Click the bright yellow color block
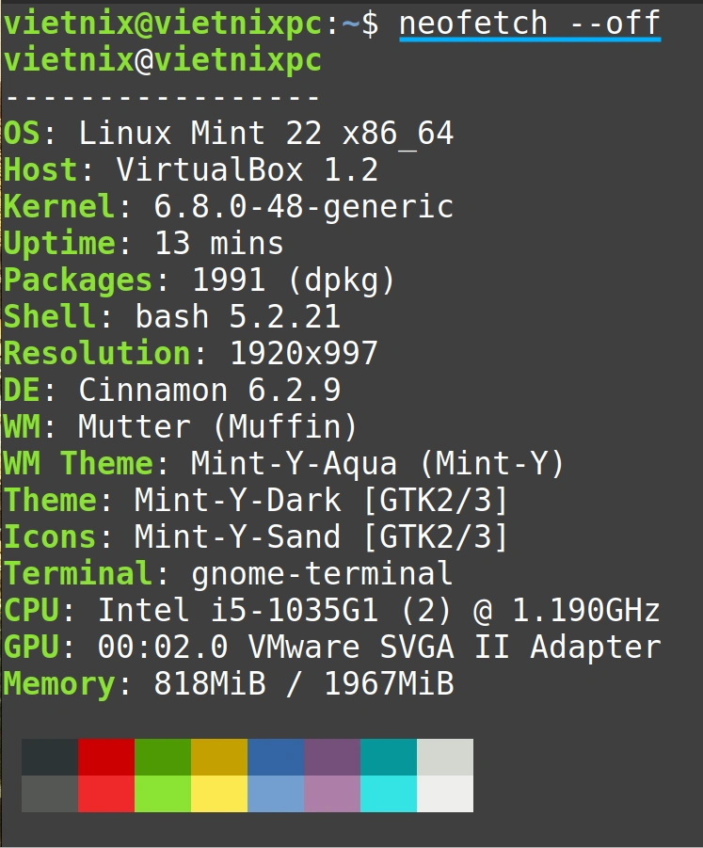Image resolution: width=703 pixels, height=848 pixels. (x=219, y=794)
